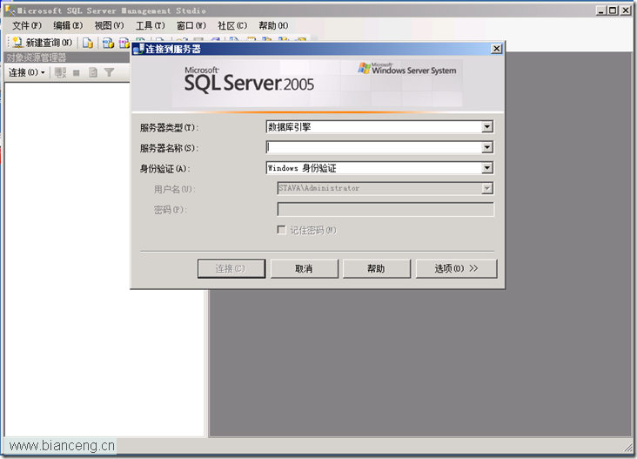Open the 视图(V) menu
The height and width of the screenshot is (459, 637).
tap(109, 25)
